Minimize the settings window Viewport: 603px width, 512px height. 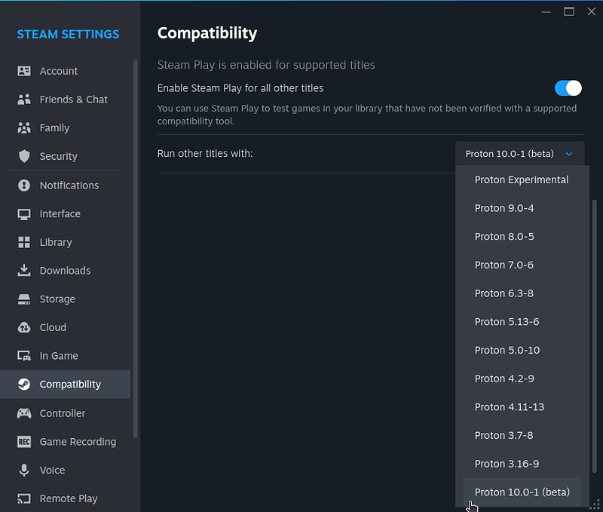pos(546,12)
